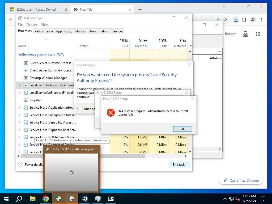
Task: Switch to the App history tab
Action: (x=64, y=31)
